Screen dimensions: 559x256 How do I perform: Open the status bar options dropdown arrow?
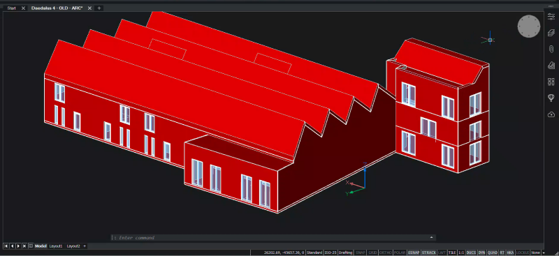click(544, 253)
